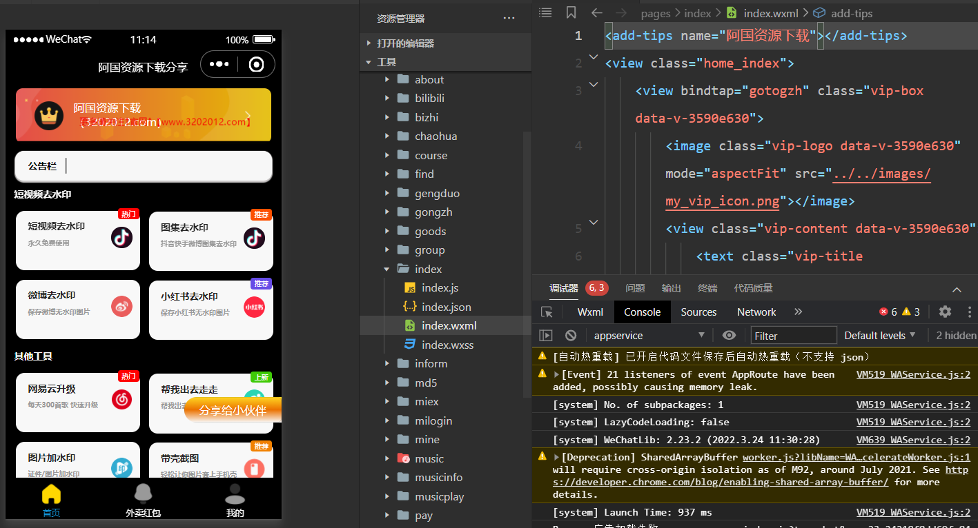
Task: Collapse the index folder
Action: [x=387, y=269]
